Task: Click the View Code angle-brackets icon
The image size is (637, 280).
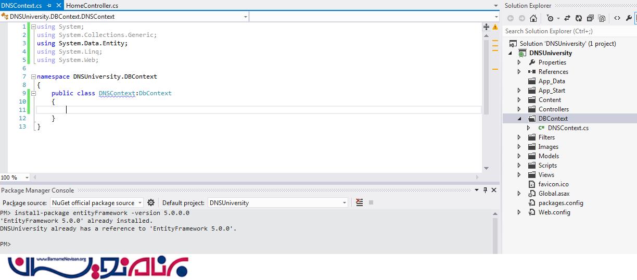Action: click(617, 18)
